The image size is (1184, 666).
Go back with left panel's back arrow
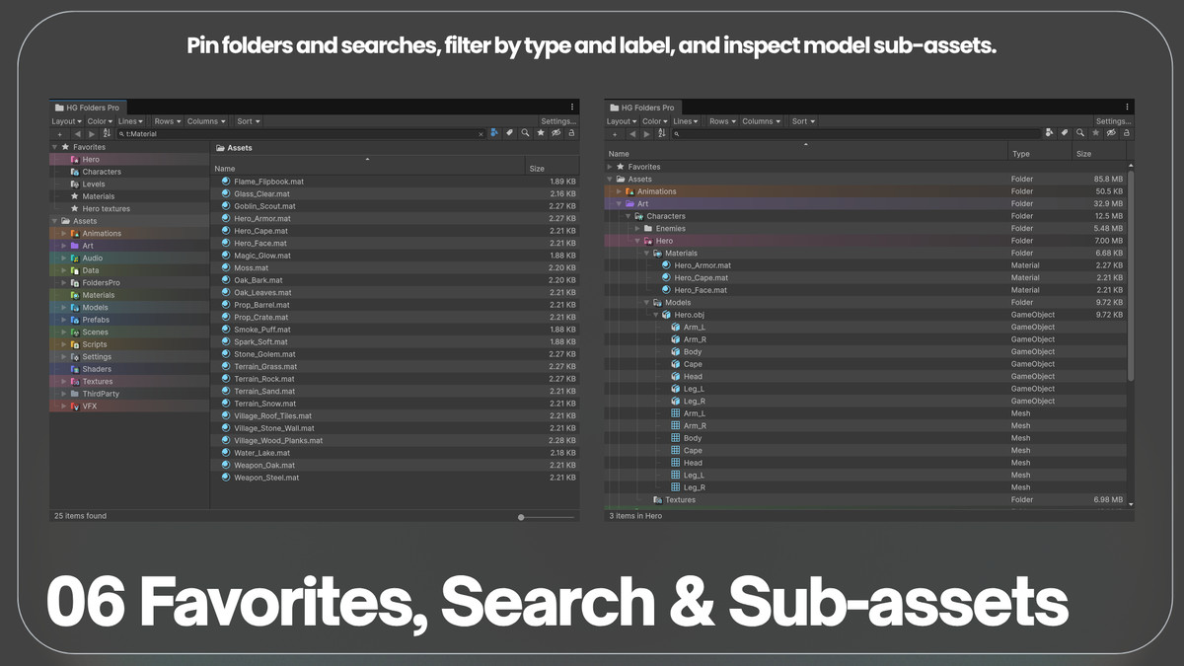(x=77, y=133)
